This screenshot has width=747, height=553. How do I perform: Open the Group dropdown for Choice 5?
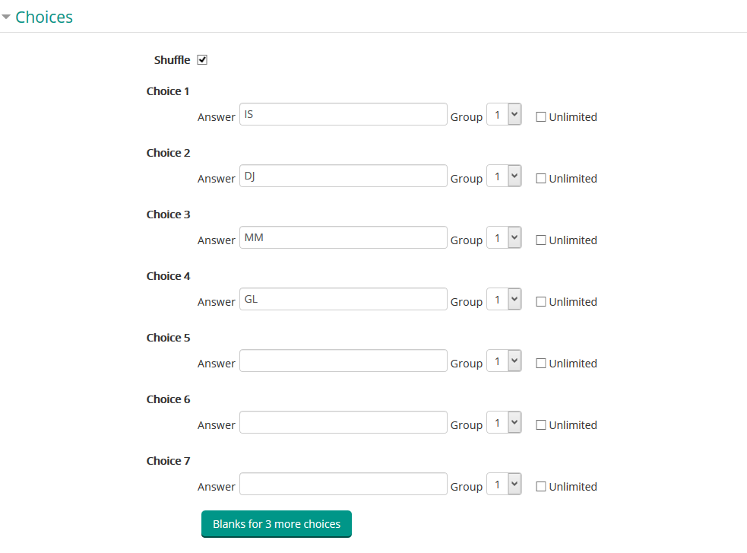point(504,360)
